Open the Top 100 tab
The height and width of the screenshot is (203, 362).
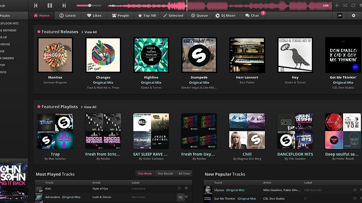click(147, 16)
